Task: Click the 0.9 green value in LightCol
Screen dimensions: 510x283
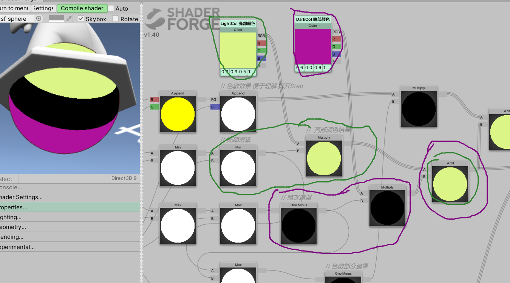Action: pyautogui.click(x=233, y=72)
